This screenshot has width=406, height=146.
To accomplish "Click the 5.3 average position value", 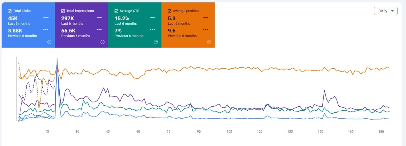I will point(172,18).
